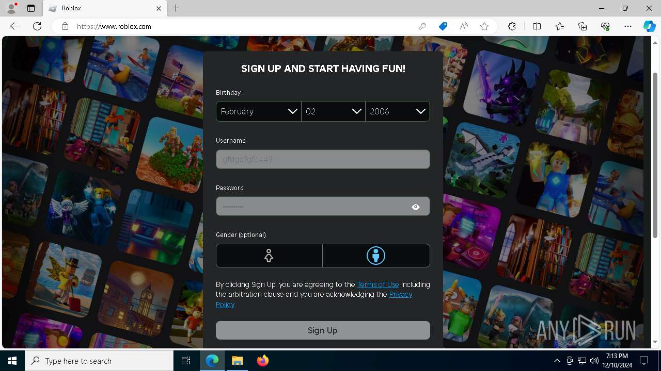The height and width of the screenshot is (371, 661).
Task: Focus the Username input field
Action: click(323, 159)
